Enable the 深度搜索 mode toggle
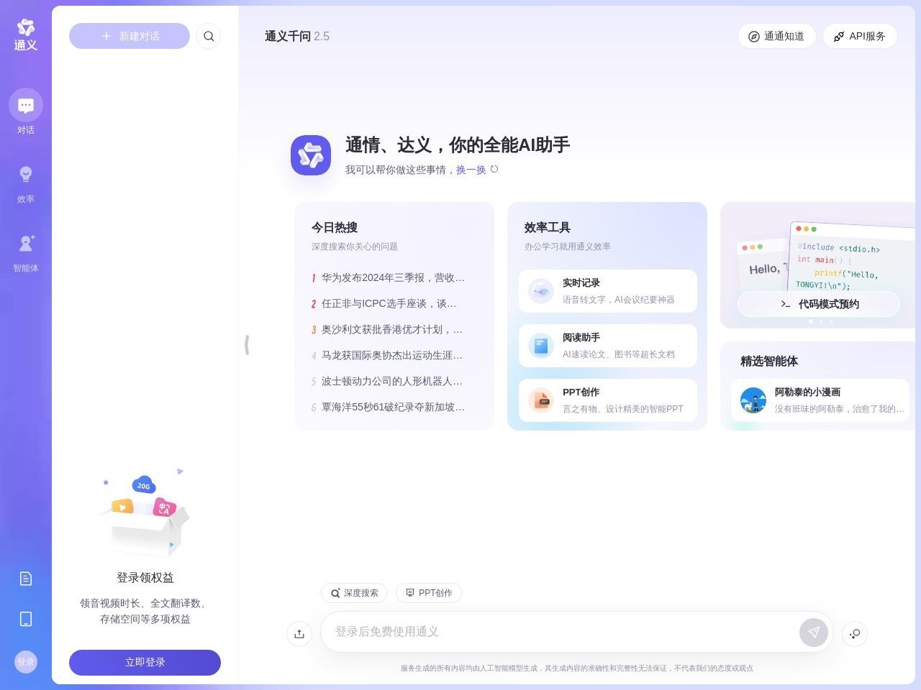921x690 pixels. pos(353,593)
